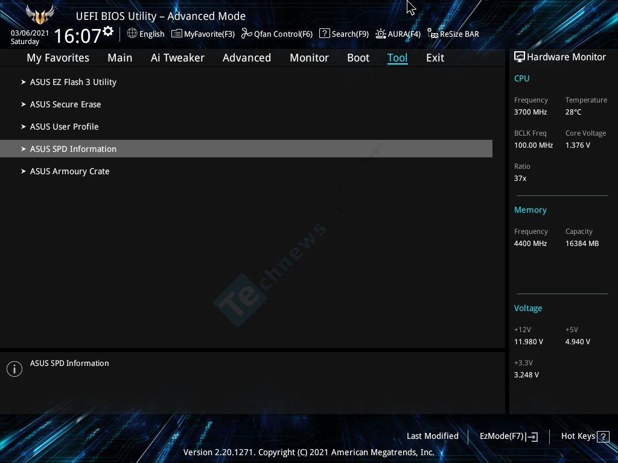Click the AURA lighting icon

pos(380,34)
